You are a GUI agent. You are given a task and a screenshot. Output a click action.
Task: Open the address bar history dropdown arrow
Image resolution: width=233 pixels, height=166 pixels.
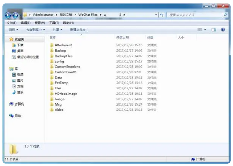tap(156, 15)
